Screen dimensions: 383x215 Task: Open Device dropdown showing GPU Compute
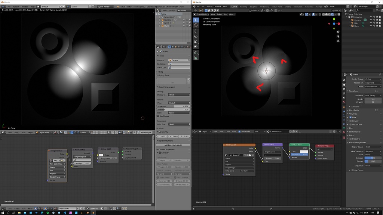coord(373,87)
